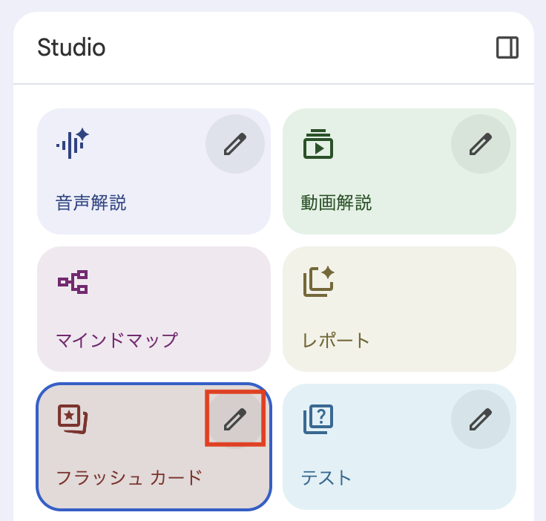
Task: Click the starred flashcard icon
Action: point(73,419)
